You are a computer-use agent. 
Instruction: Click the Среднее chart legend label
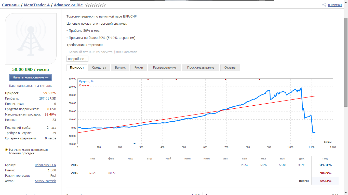(84, 85)
